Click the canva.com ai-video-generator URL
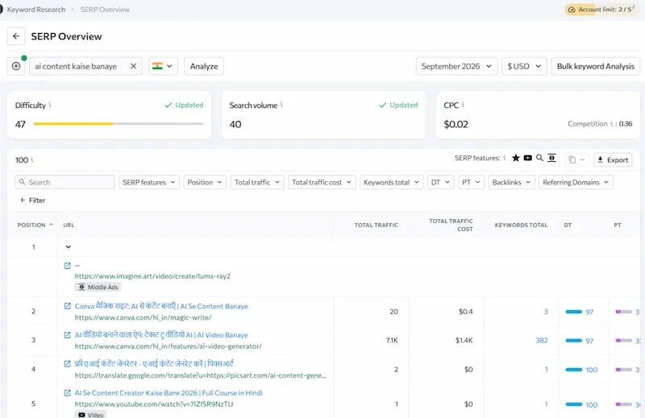Screen dimensions: 645x418 coord(168,346)
